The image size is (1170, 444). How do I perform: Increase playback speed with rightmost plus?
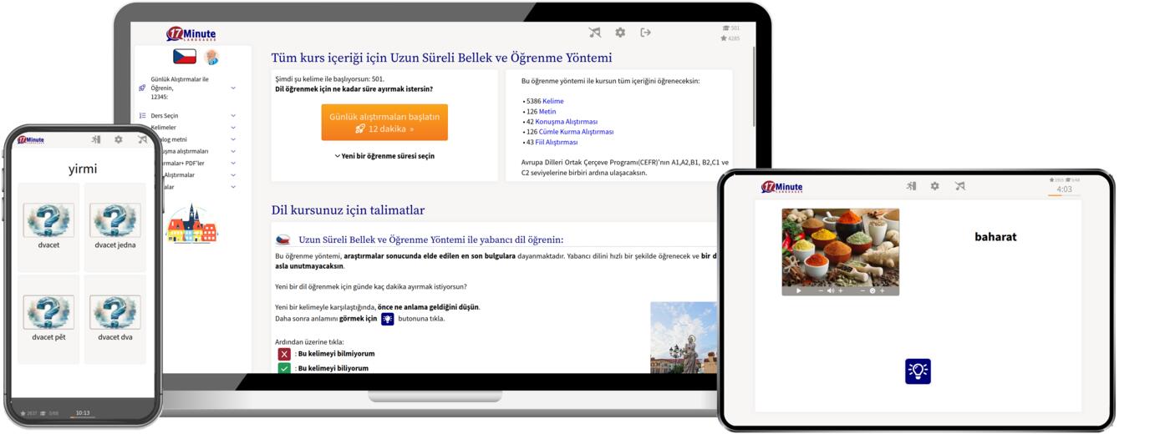pos(883,291)
